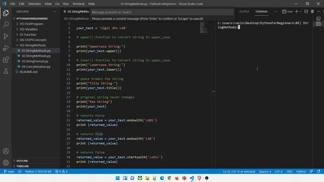The width and height of the screenshot is (324, 182).
Task: Open the File menu
Action: coord(13,4)
